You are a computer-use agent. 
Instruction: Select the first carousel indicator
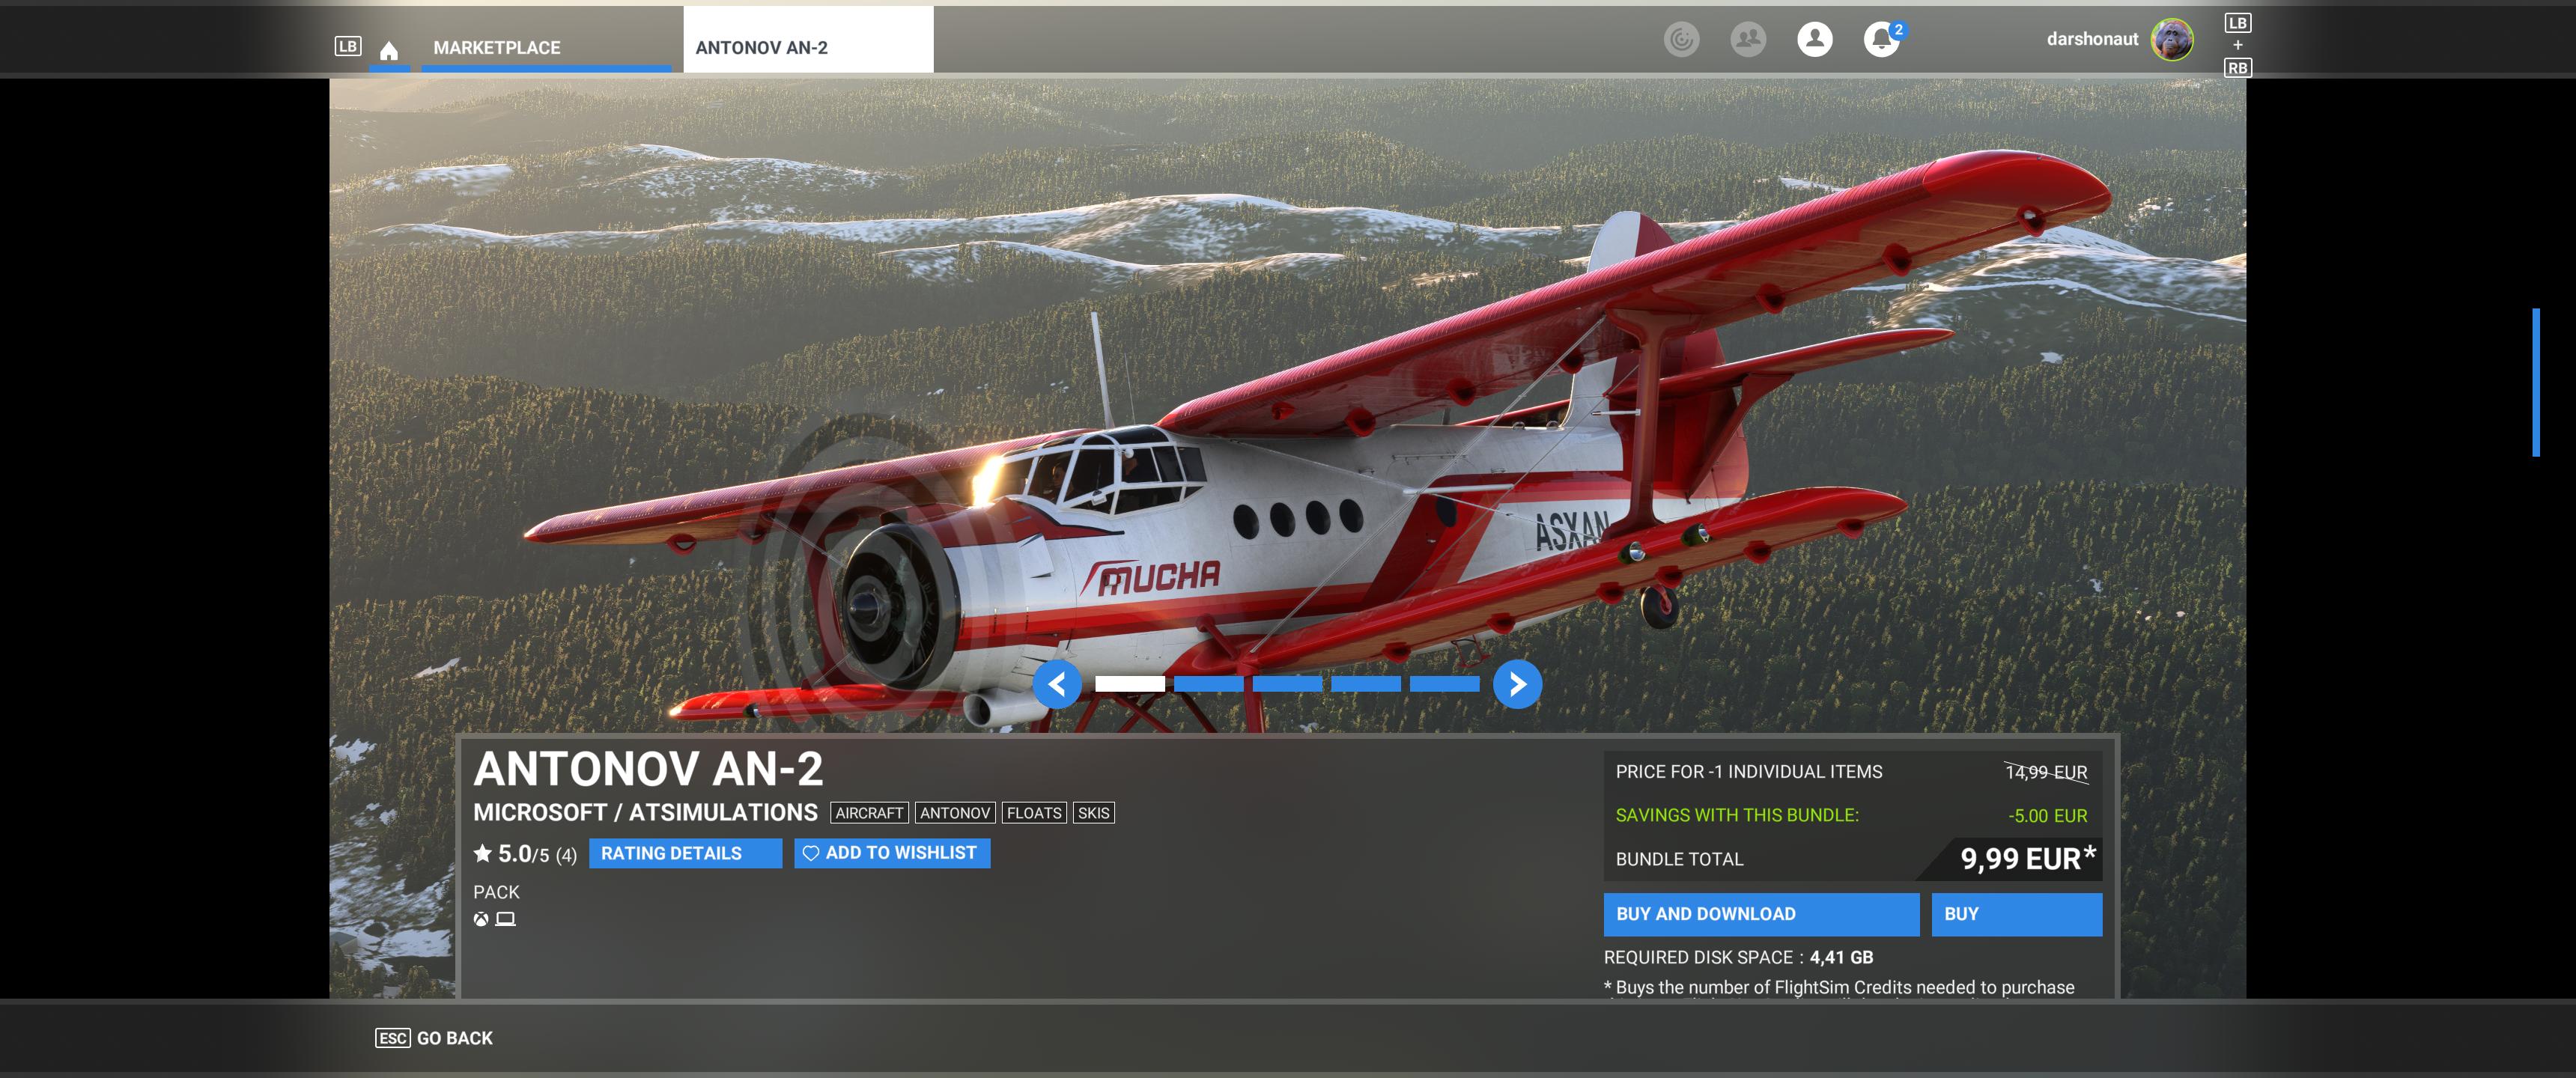click(x=1130, y=684)
